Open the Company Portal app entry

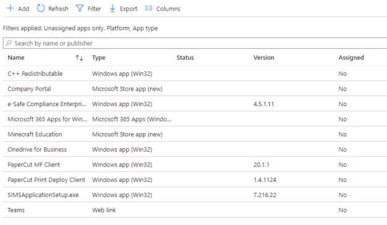(x=30, y=89)
